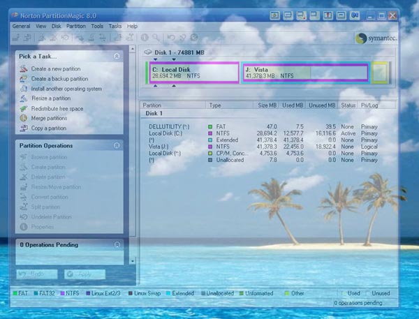Screen dimensions: 419x319
Task: Select the green DELLUTILITY bar in disk map
Action: 147,73
